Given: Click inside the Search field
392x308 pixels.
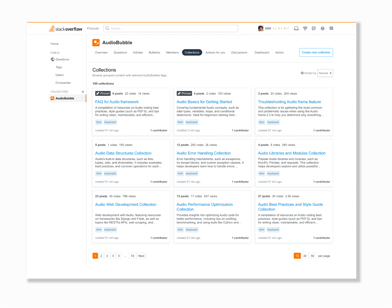Looking at the screenshot, I should pyautogui.click(x=171, y=29).
